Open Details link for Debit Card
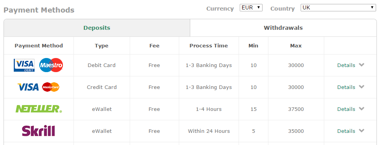Screen dimensions: 382x145 [x=346, y=65]
